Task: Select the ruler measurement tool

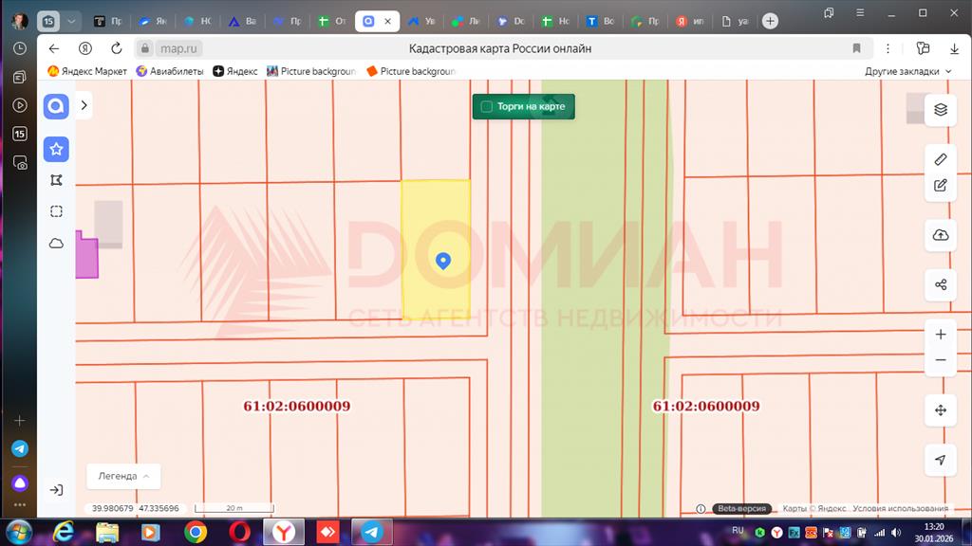Action: pos(940,159)
